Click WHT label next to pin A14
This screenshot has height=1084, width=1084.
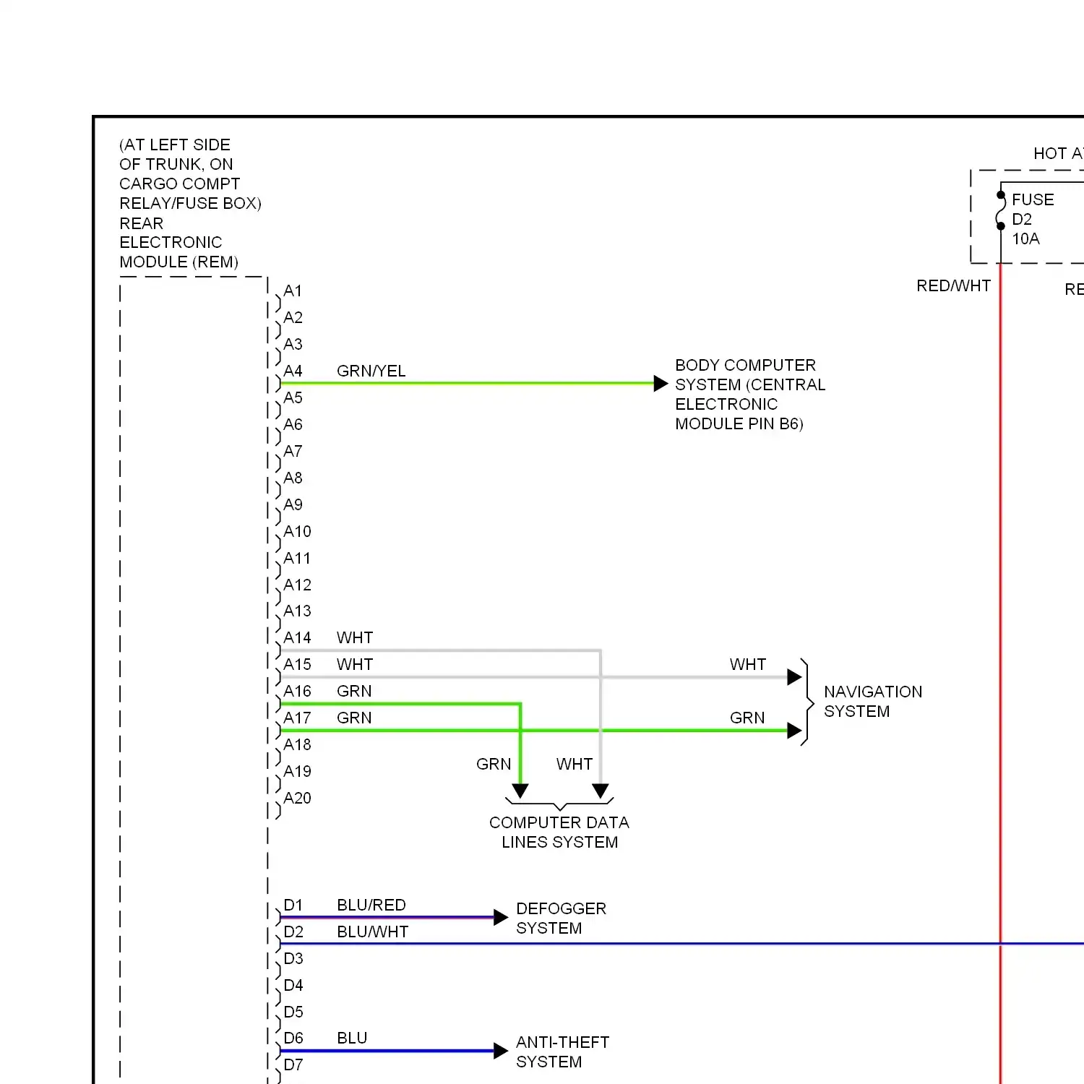[x=355, y=638]
